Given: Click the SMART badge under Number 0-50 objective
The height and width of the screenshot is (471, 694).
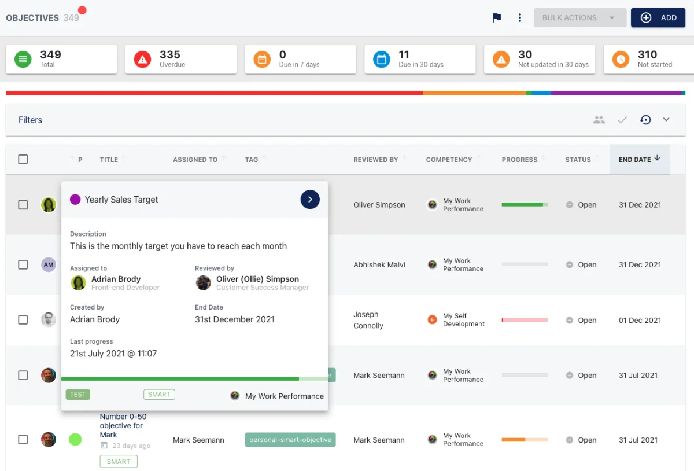Looking at the screenshot, I should 119,462.
